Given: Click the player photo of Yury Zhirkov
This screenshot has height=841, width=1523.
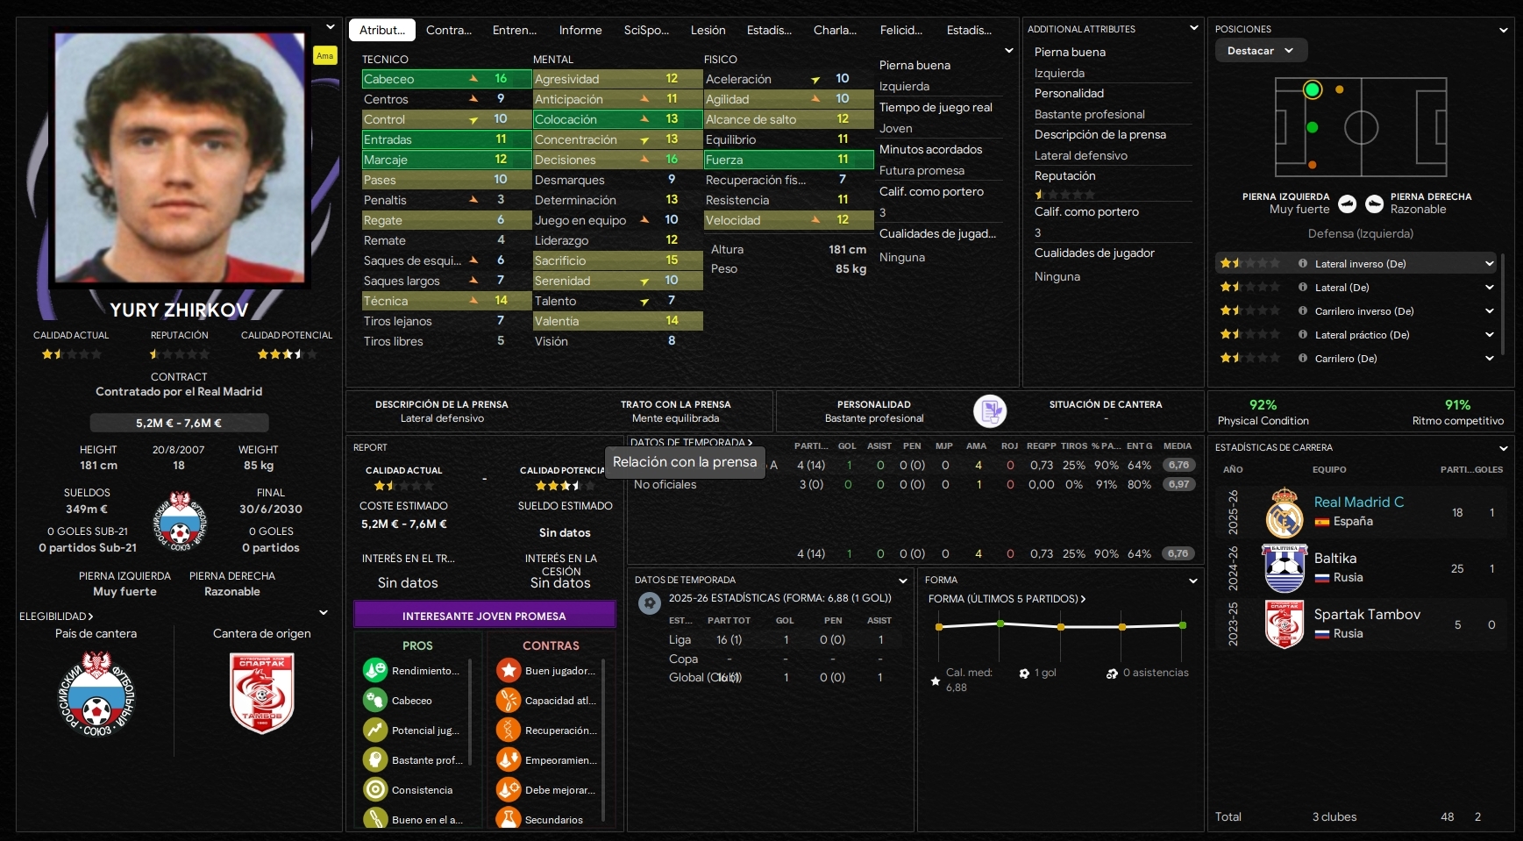Looking at the screenshot, I should 180,158.
